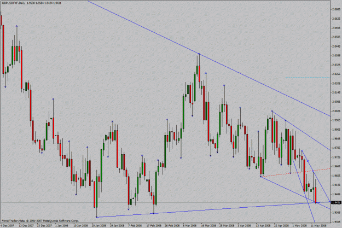Click the 2.0685 price scale label
Image resolution: width=342 pixels, height=228 pixels.
(337, 9)
